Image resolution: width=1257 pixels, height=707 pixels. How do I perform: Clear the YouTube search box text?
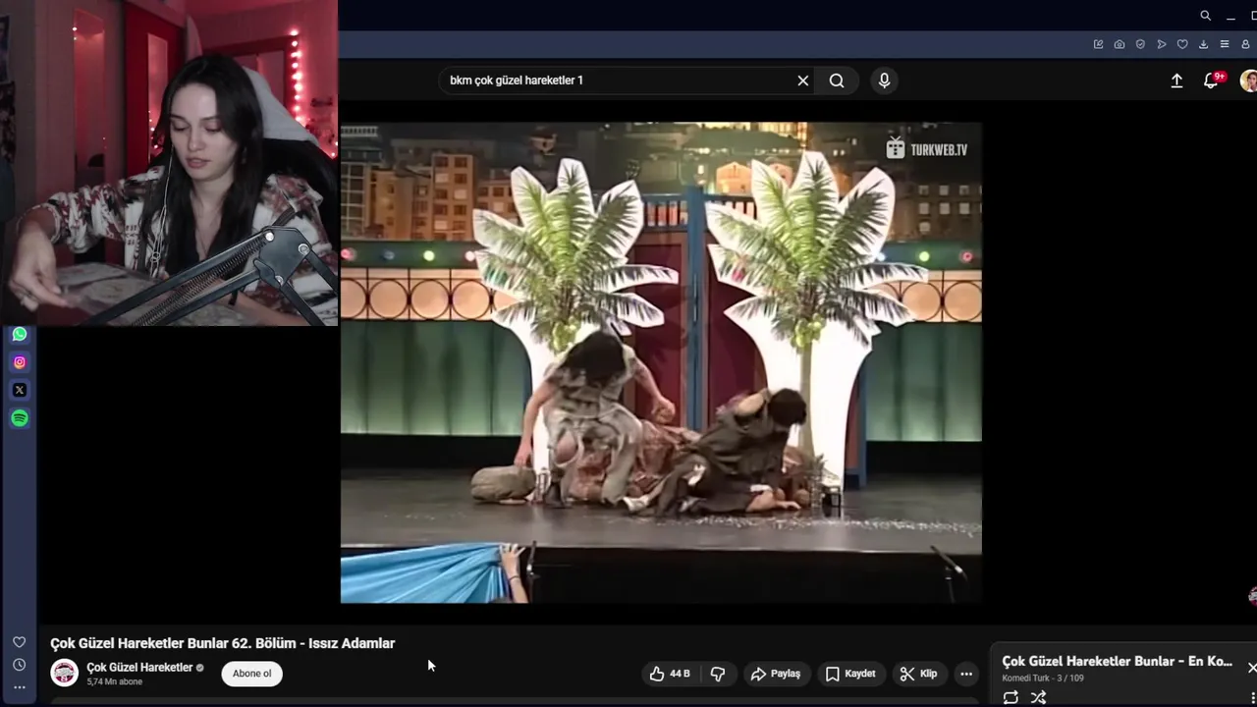coord(803,81)
